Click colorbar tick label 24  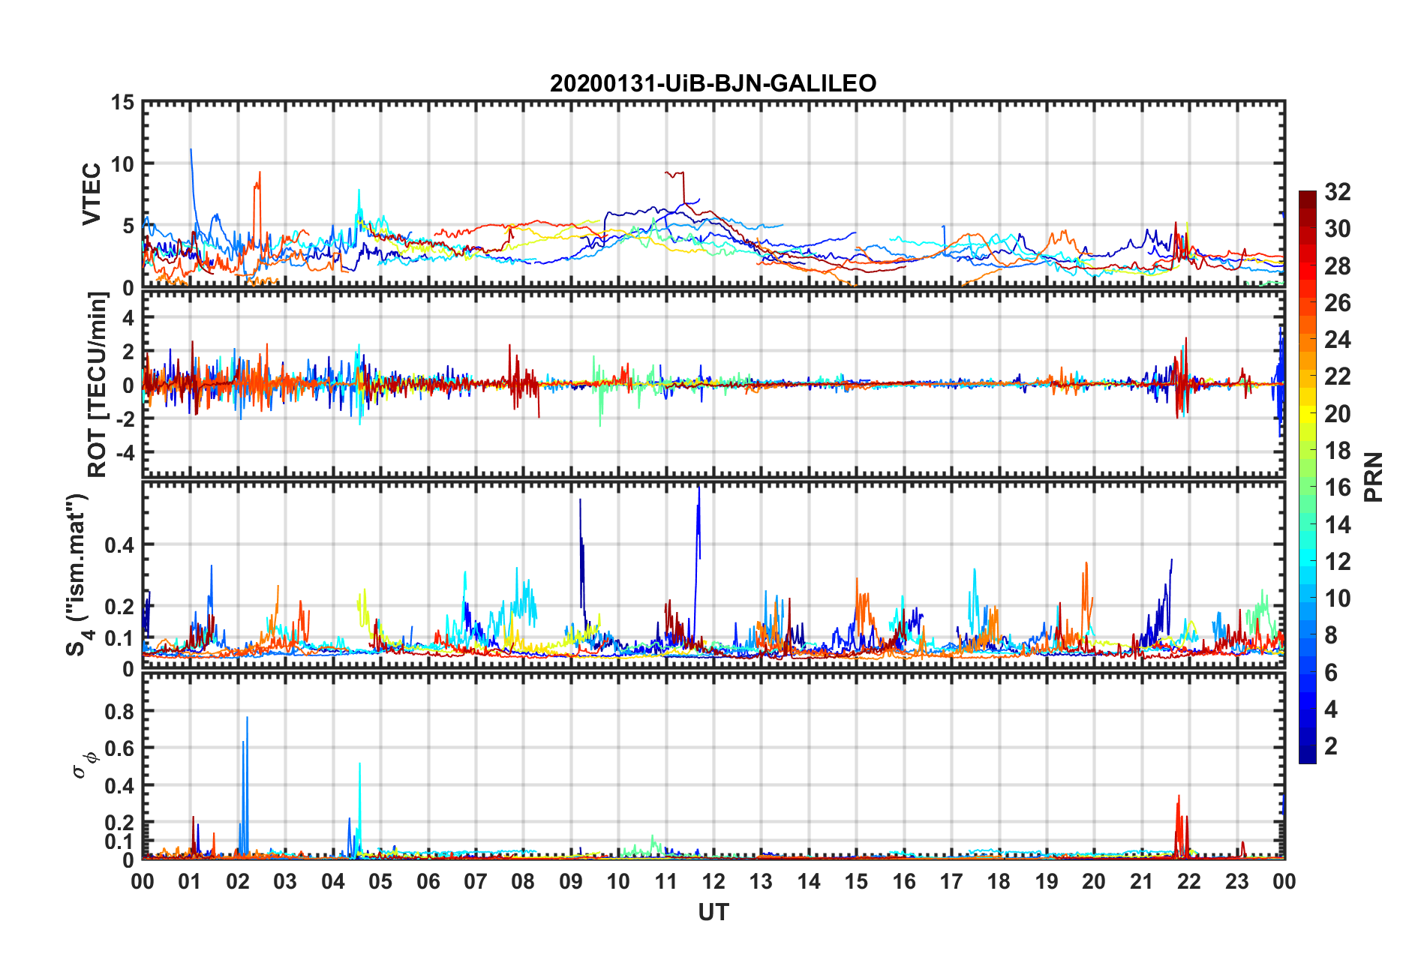pos(1337,340)
